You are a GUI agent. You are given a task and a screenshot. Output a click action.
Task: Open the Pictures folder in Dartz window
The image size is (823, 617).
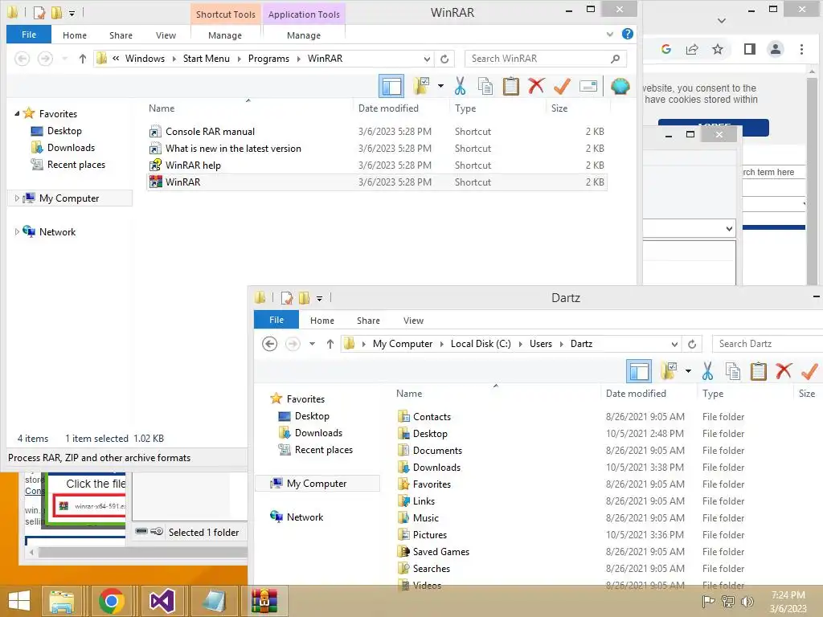coord(430,535)
